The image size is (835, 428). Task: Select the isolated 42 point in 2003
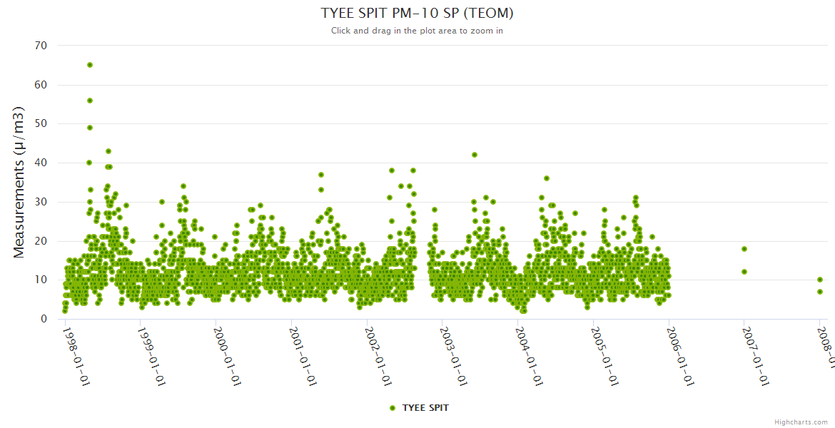tap(475, 155)
